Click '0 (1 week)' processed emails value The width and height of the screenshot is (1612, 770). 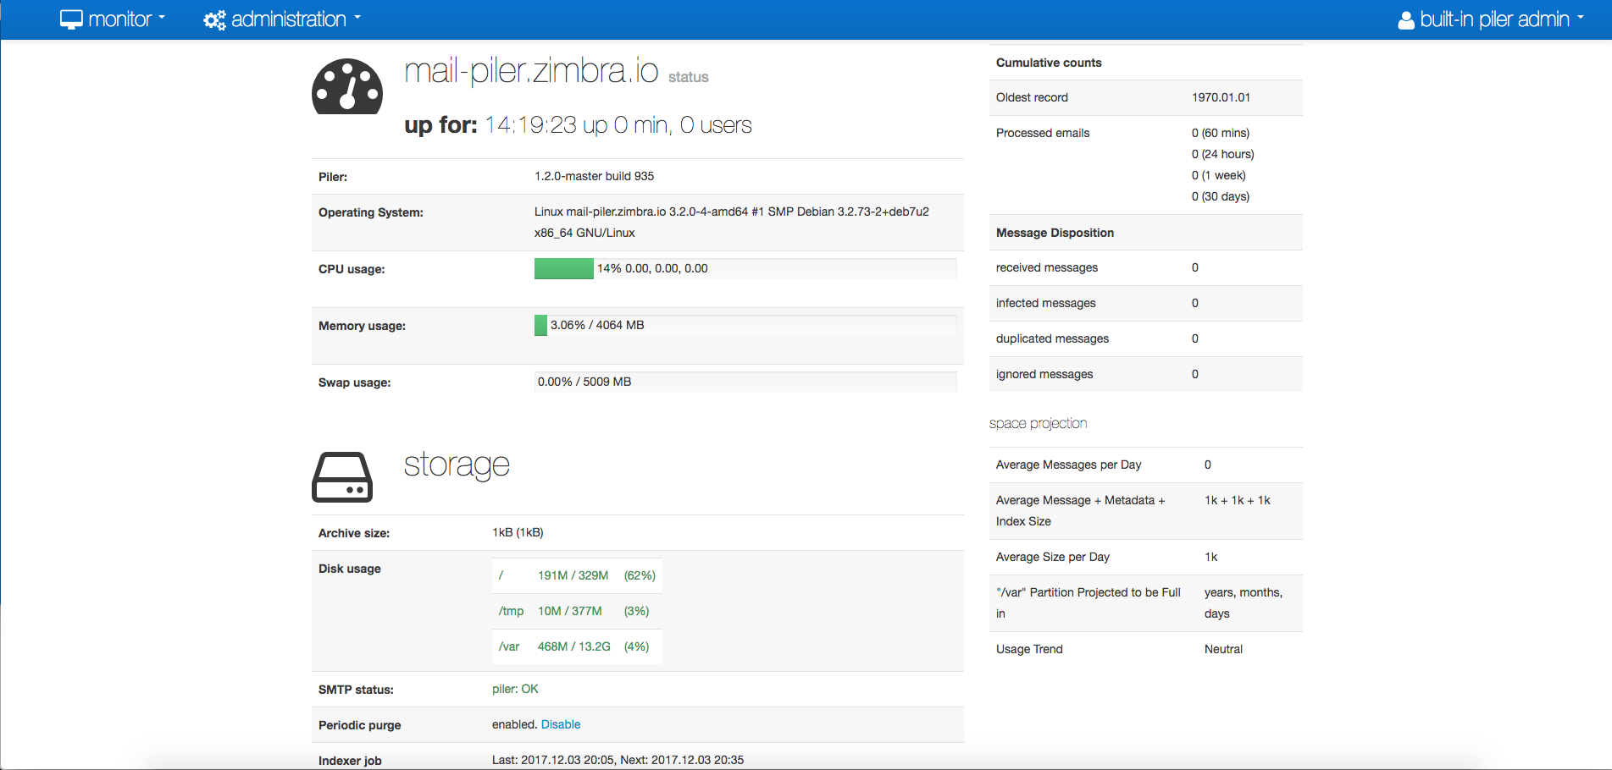click(1218, 175)
